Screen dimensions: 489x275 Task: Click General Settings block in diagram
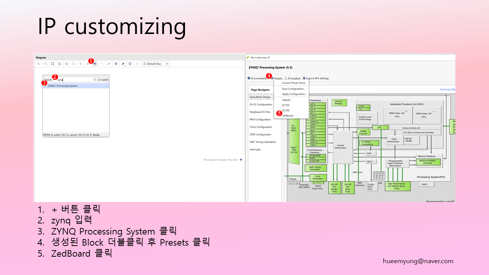coord(339,103)
